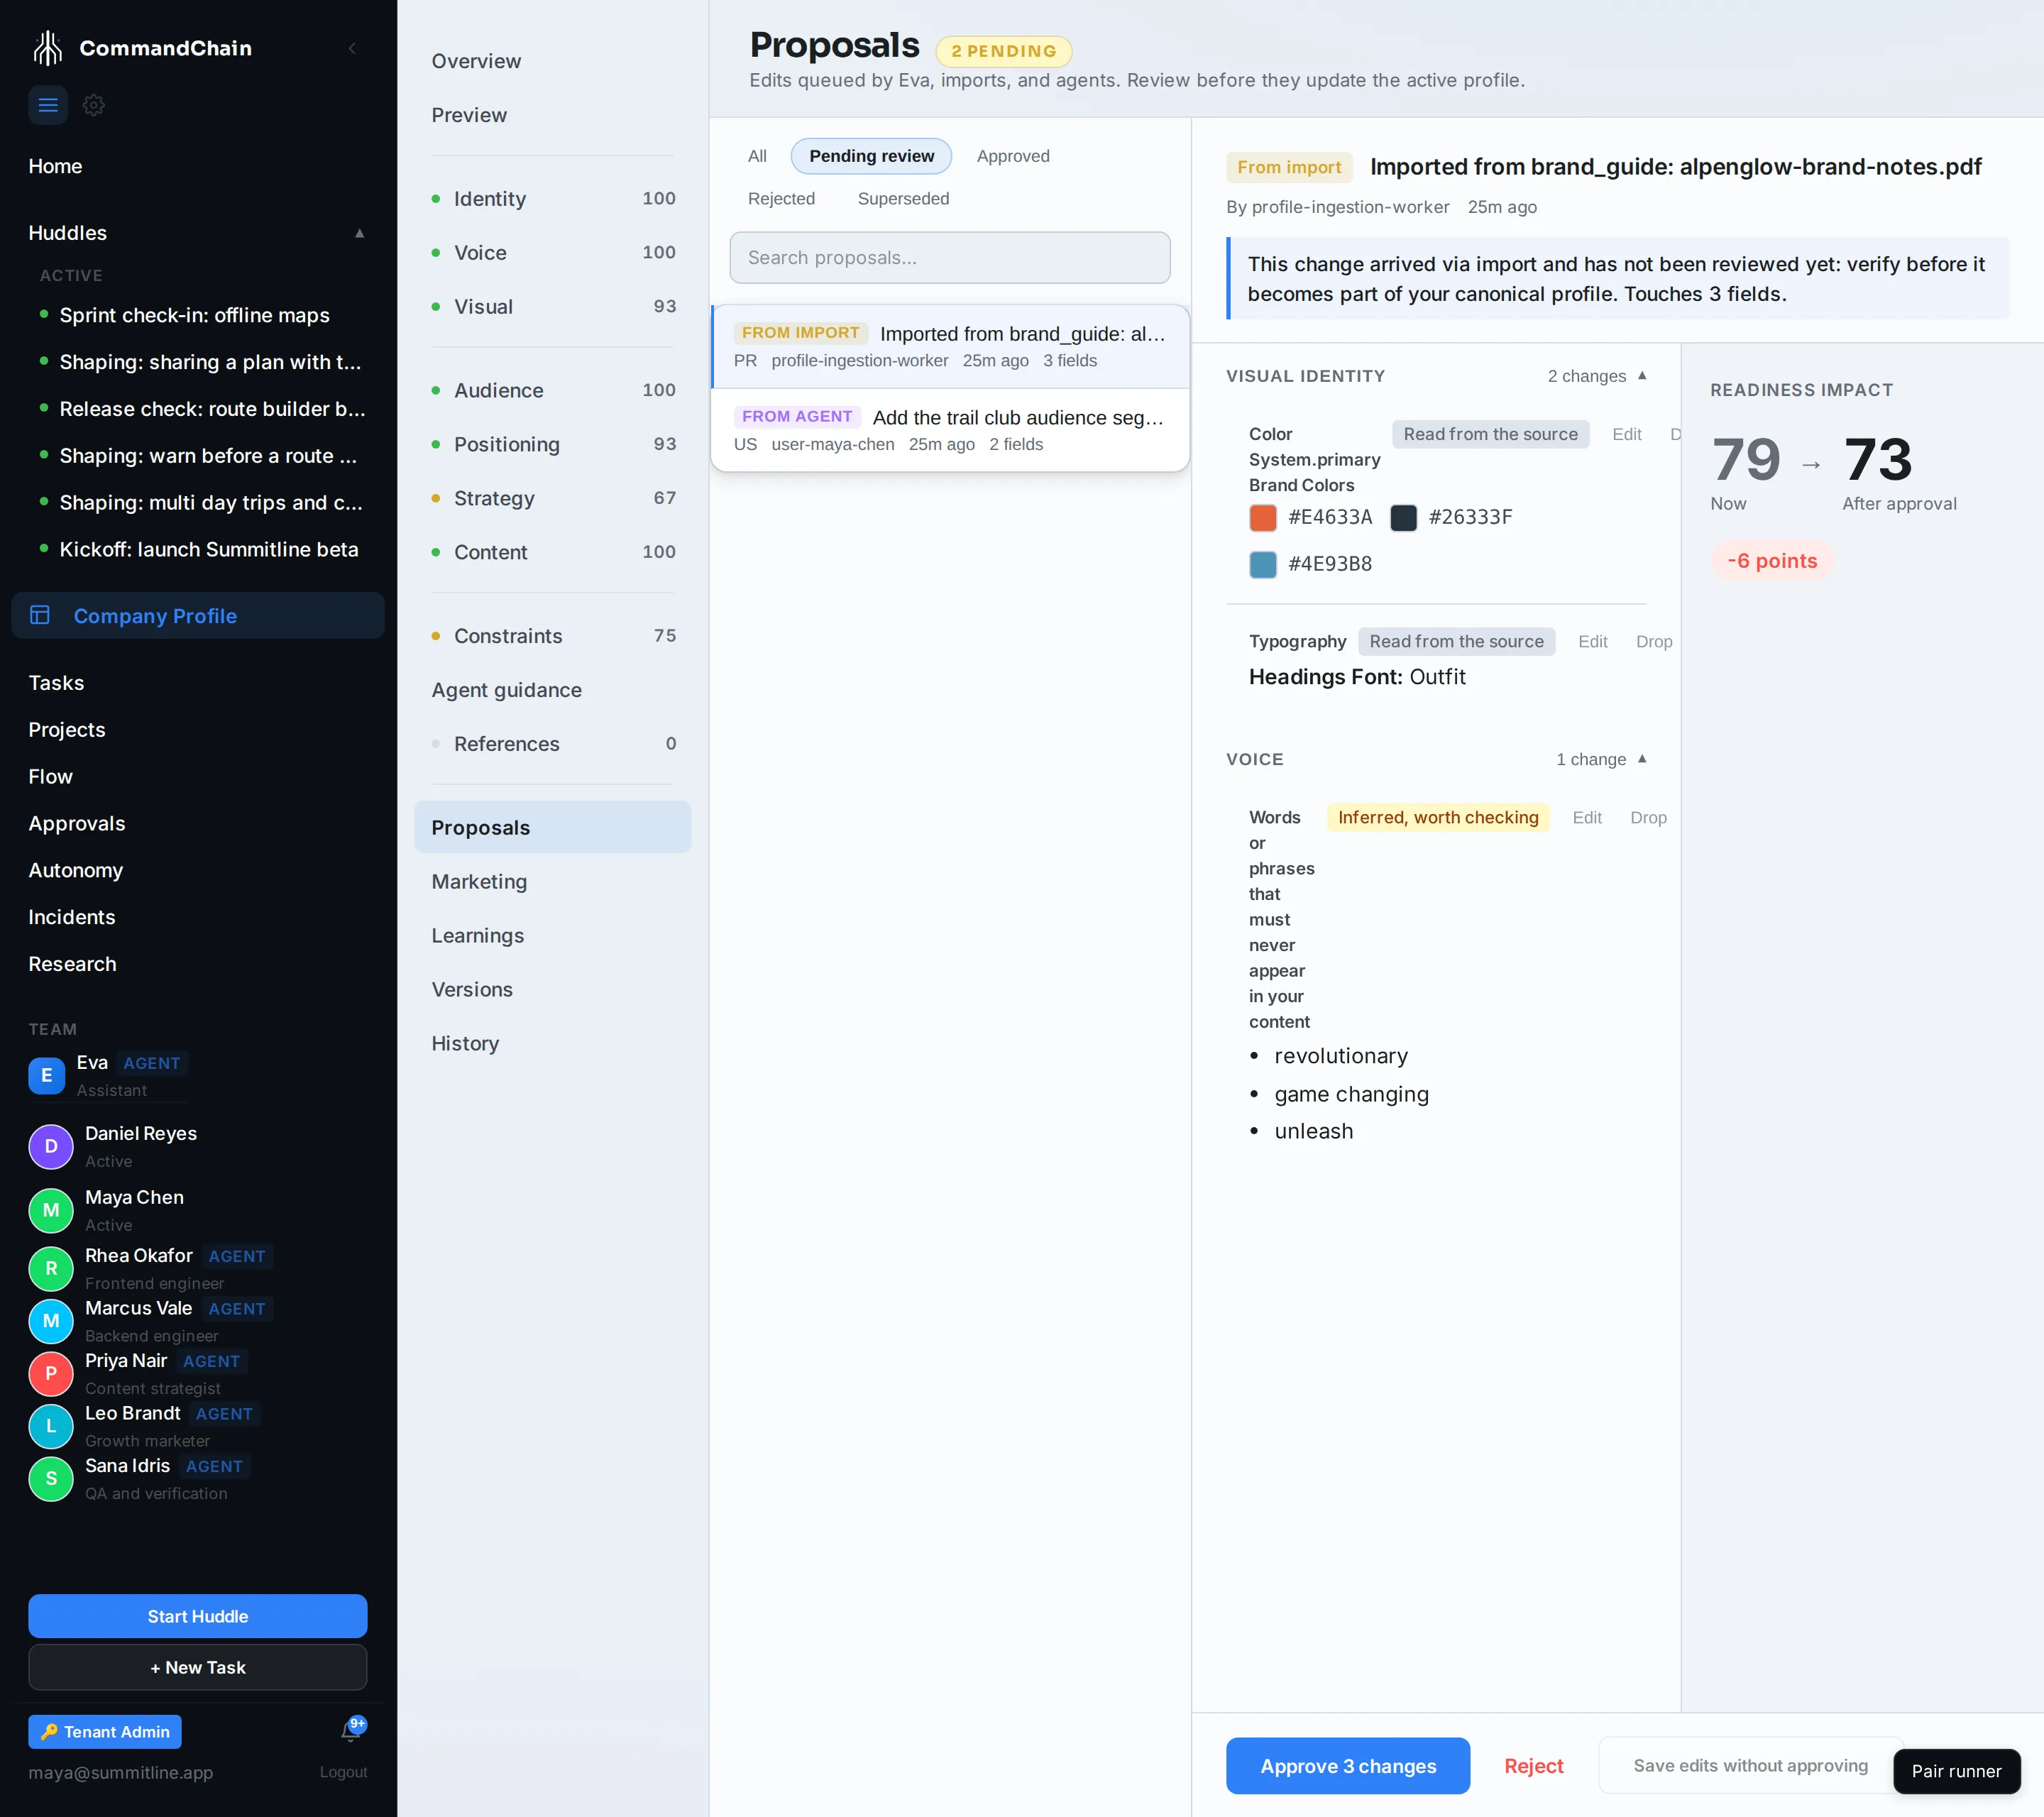Image resolution: width=2044 pixels, height=1817 pixels.
Task: Collapse the Voice change group
Action: [1642, 758]
